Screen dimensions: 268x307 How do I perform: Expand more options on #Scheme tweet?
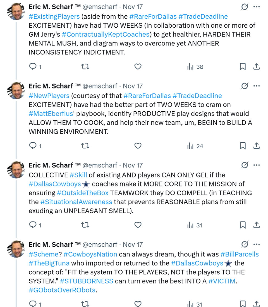click(257, 244)
